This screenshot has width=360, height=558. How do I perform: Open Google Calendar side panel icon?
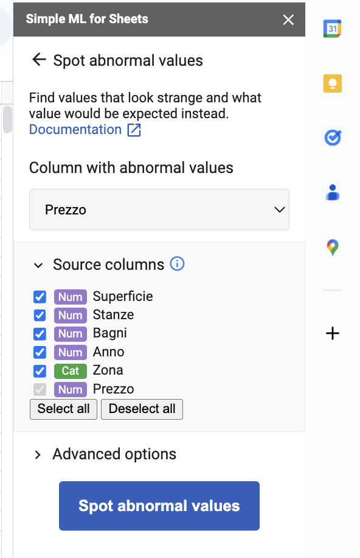[x=332, y=29]
